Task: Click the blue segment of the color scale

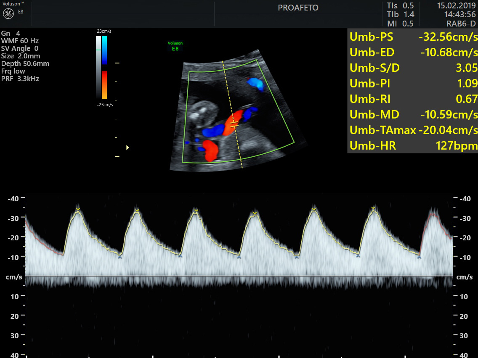Action: point(104,50)
